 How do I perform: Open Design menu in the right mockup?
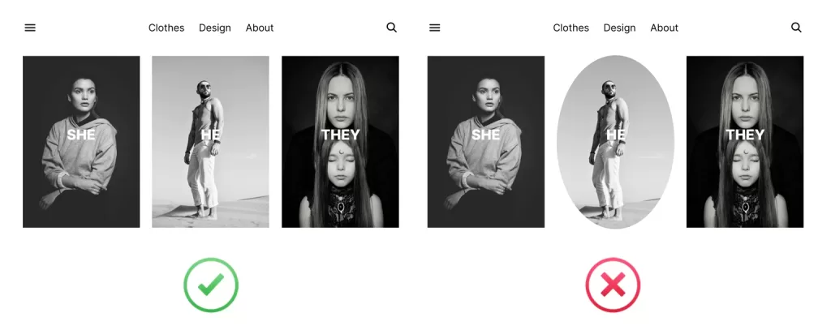coord(619,28)
